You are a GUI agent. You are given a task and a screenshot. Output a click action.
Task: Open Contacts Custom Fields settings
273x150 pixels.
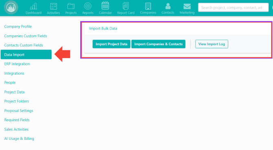[24, 45]
